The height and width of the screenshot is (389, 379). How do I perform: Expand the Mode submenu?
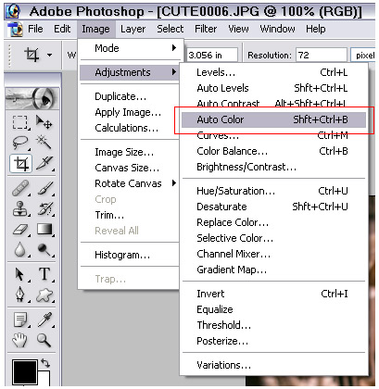pos(130,48)
